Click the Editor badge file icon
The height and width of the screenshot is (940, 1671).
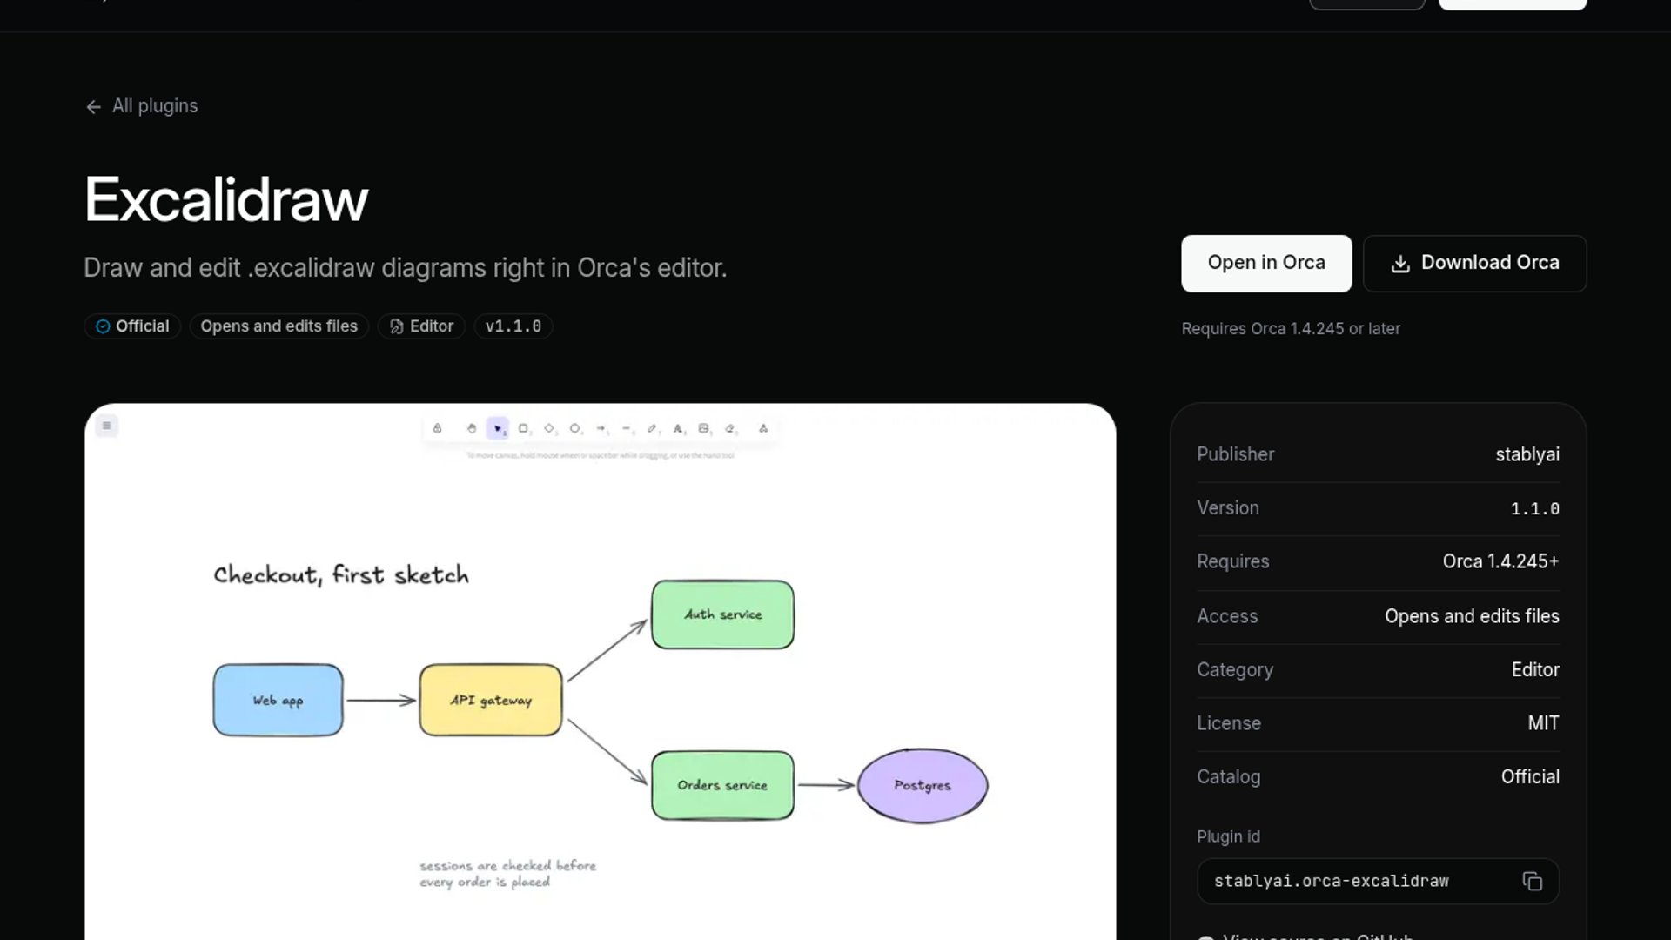[x=396, y=326]
